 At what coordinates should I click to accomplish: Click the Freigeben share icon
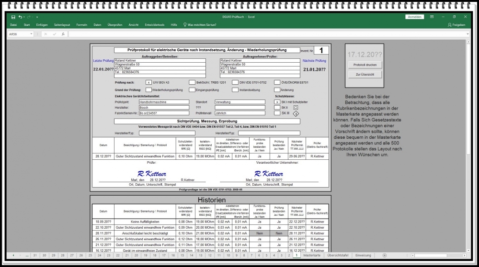coord(456,24)
